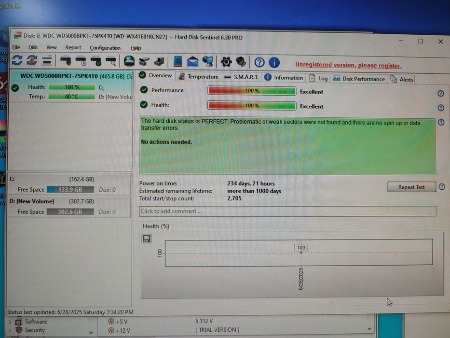Expand the Security tree node in background window
This screenshot has height=338, width=450.
pos(10,330)
